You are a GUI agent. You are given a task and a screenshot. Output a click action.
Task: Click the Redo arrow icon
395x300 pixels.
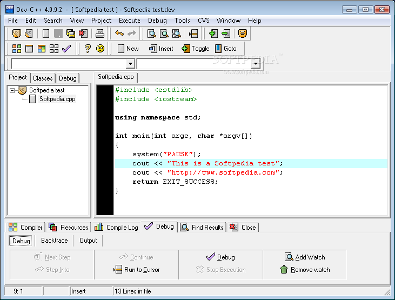pyautogui.click(x=132, y=34)
